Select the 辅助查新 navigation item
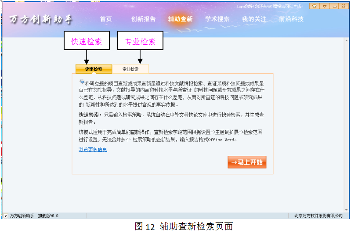This screenshot has height=233, width=351. (180, 19)
